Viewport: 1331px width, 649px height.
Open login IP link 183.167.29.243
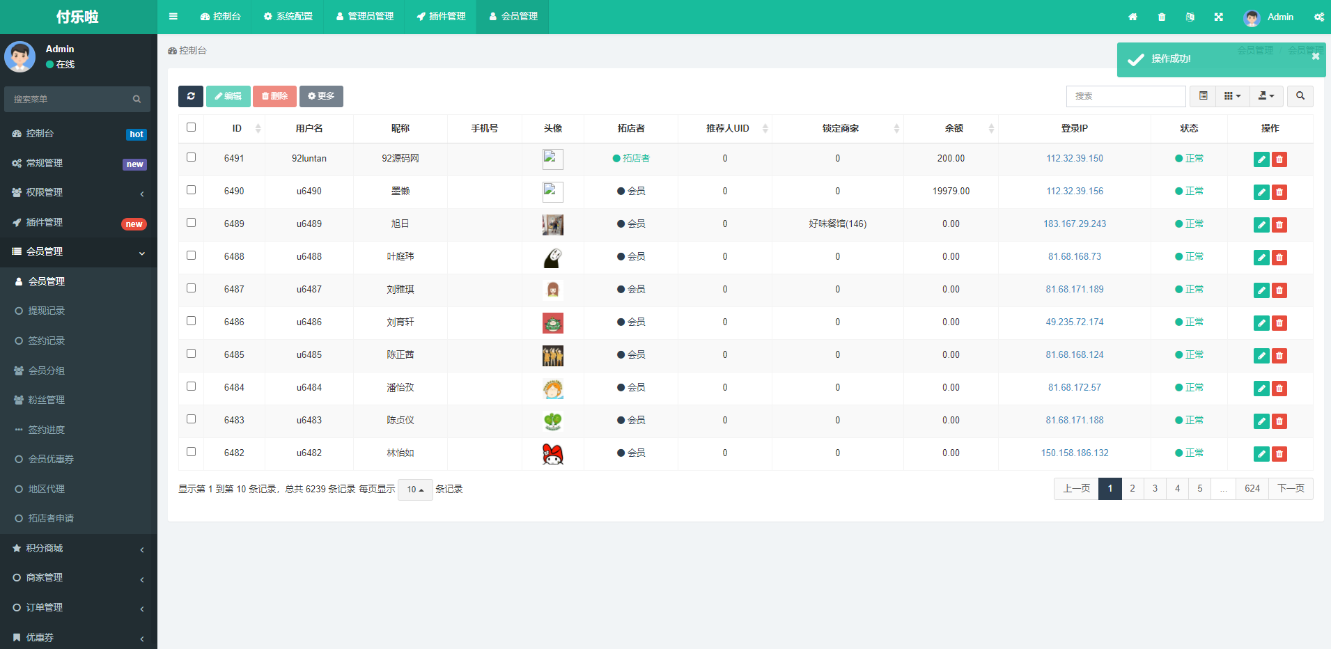[x=1075, y=224]
